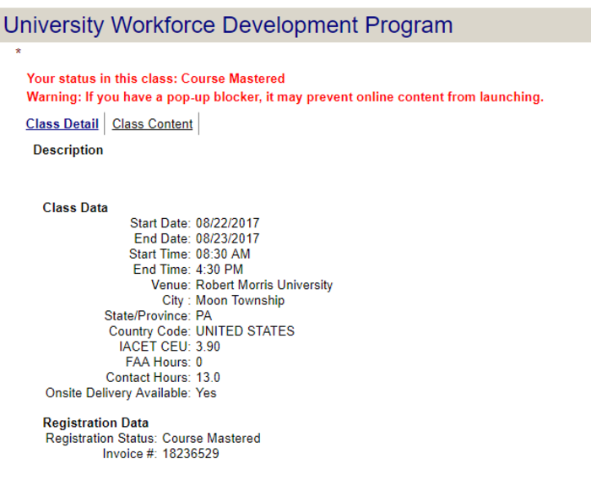This screenshot has height=486, width=591.
Task: Click the Description heading
Action: point(68,150)
